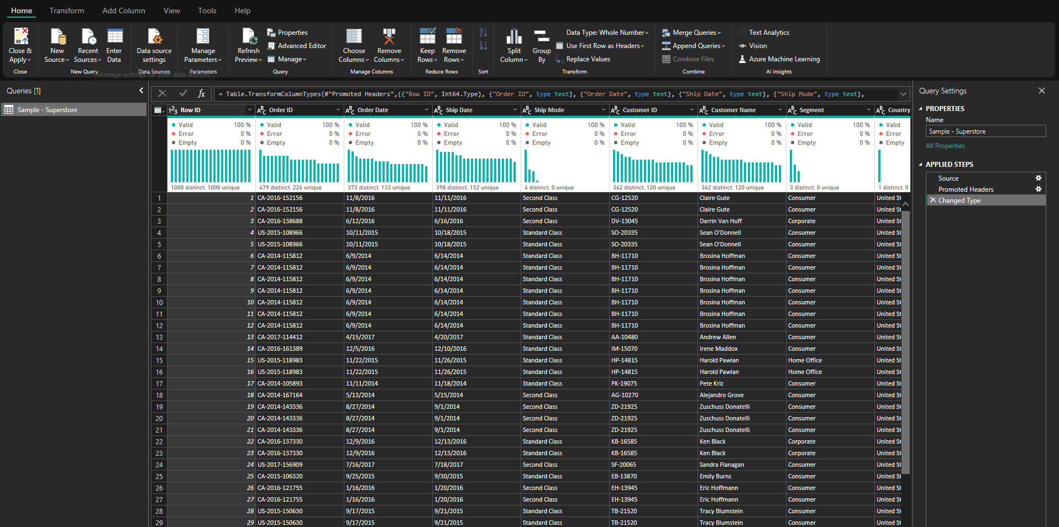The height and width of the screenshot is (527, 1059).
Task: Click the All Properties link
Action: [x=945, y=146]
